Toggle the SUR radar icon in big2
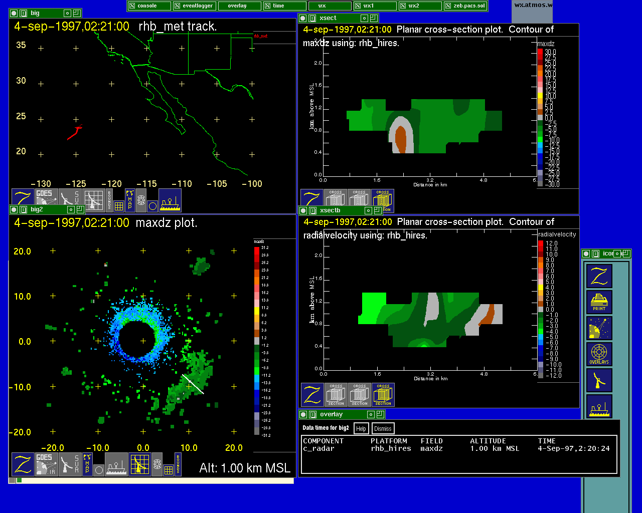 (70, 464)
